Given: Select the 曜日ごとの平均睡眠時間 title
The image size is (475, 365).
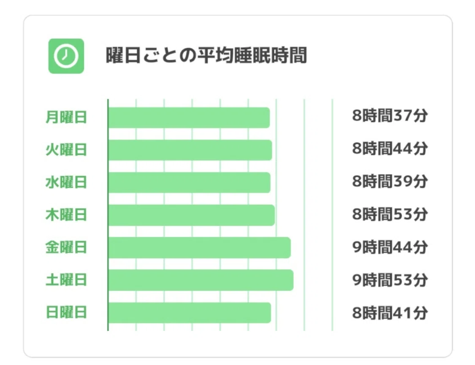Looking at the screenshot, I should [x=206, y=55].
